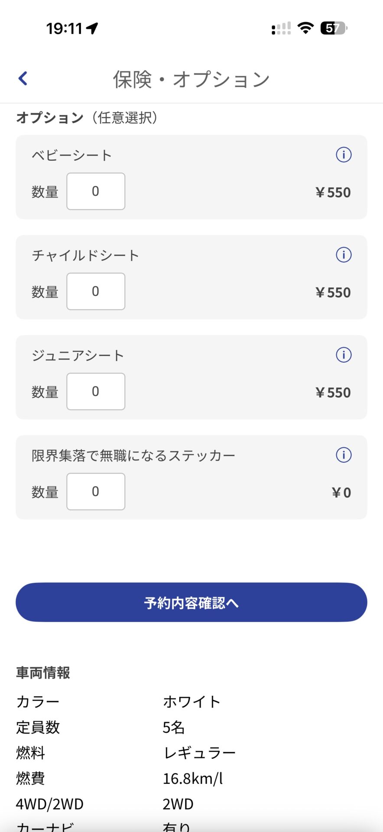The height and width of the screenshot is (832, 383).
Task: Open info for ベビーシート option
Action: click(344, 155)
